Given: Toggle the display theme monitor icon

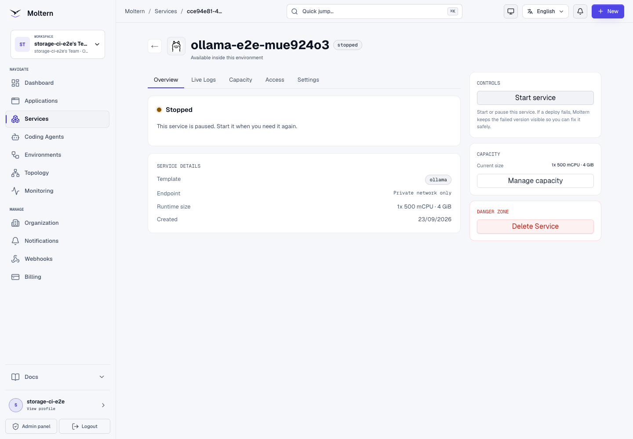Looking at the screenshot, I should (x=511, y=11).
